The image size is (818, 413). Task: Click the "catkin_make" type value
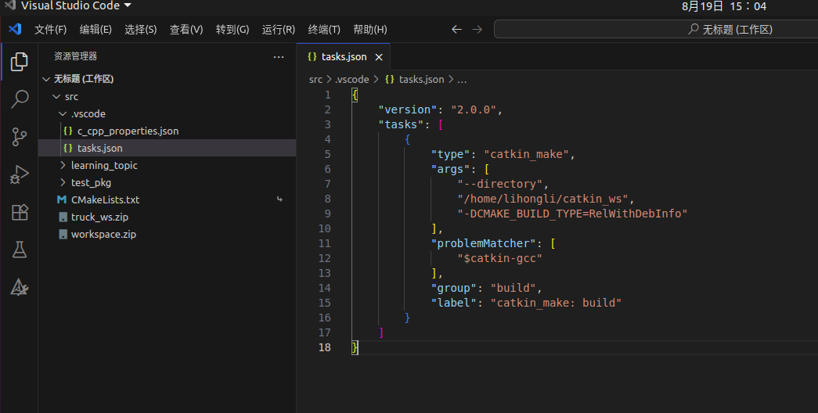click(526, 154)
